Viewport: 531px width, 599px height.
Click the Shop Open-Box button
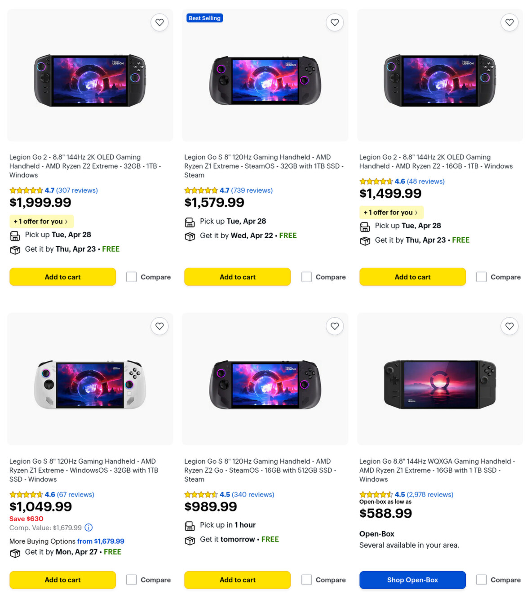pyautogui.click(x=412, y=580)
